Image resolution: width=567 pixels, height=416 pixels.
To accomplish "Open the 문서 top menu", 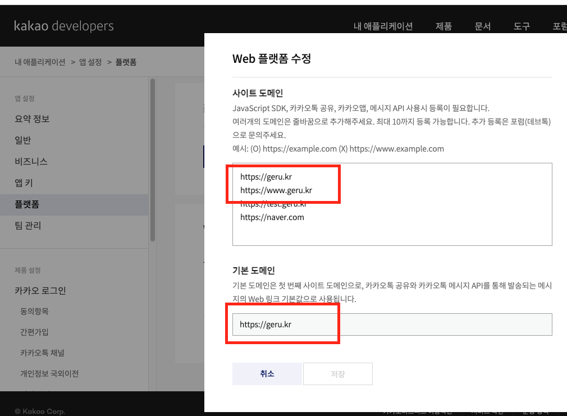I will click(x=483, y=26).
